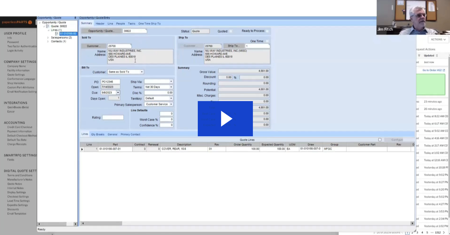Click the row selector arrow on quote line 1

82,149
